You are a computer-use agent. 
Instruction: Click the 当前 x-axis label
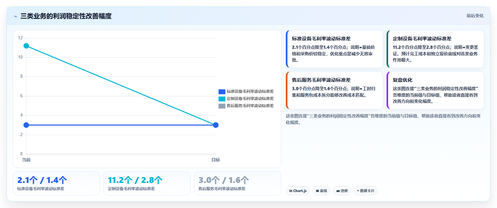[26, 160]
